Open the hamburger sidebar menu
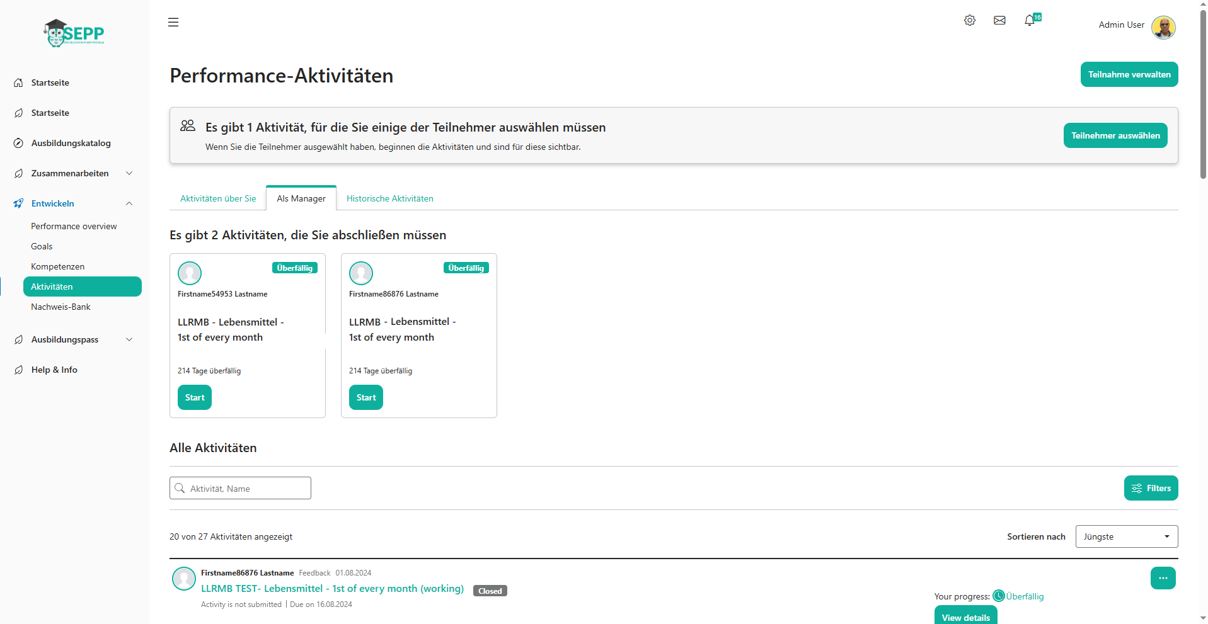Viewport: 1208px width, 624px height. pyautogui.click(x=173, y=23)
